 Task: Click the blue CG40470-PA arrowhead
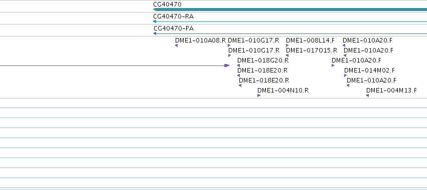pos(155,33)
